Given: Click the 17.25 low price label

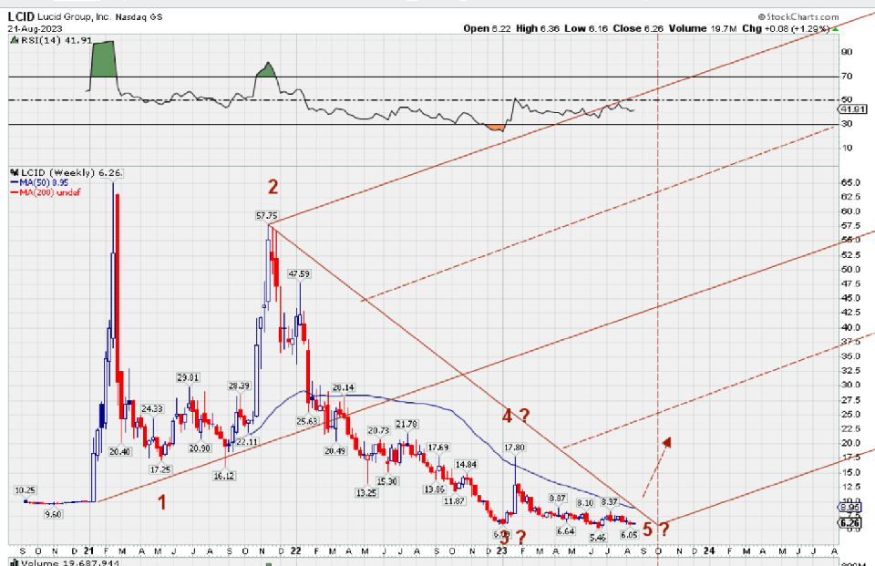Looking at the screenshot, I should pyautogui.click(x=160, y=469).
